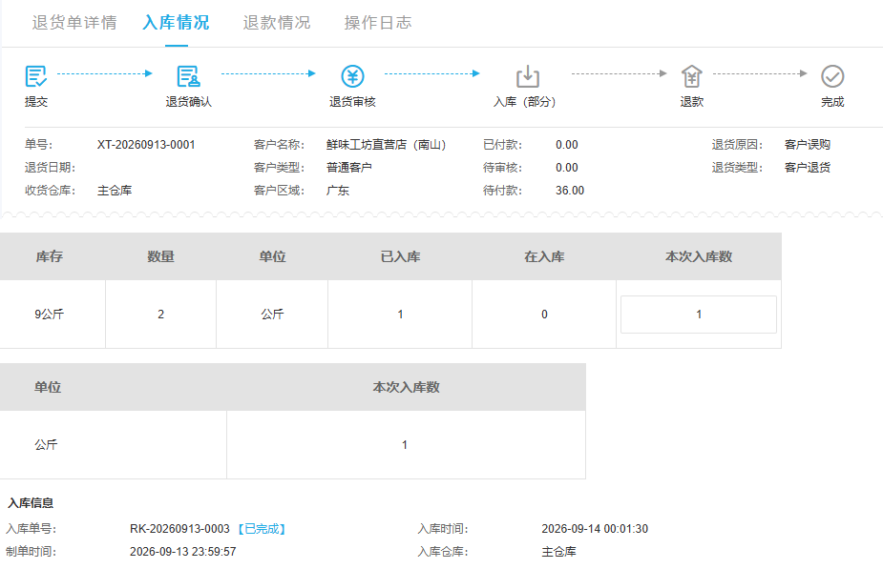Open the 退款情况 tab
The height and width of the screenshot is (569, 883).
pyautogui.click(x=277, y=23)
